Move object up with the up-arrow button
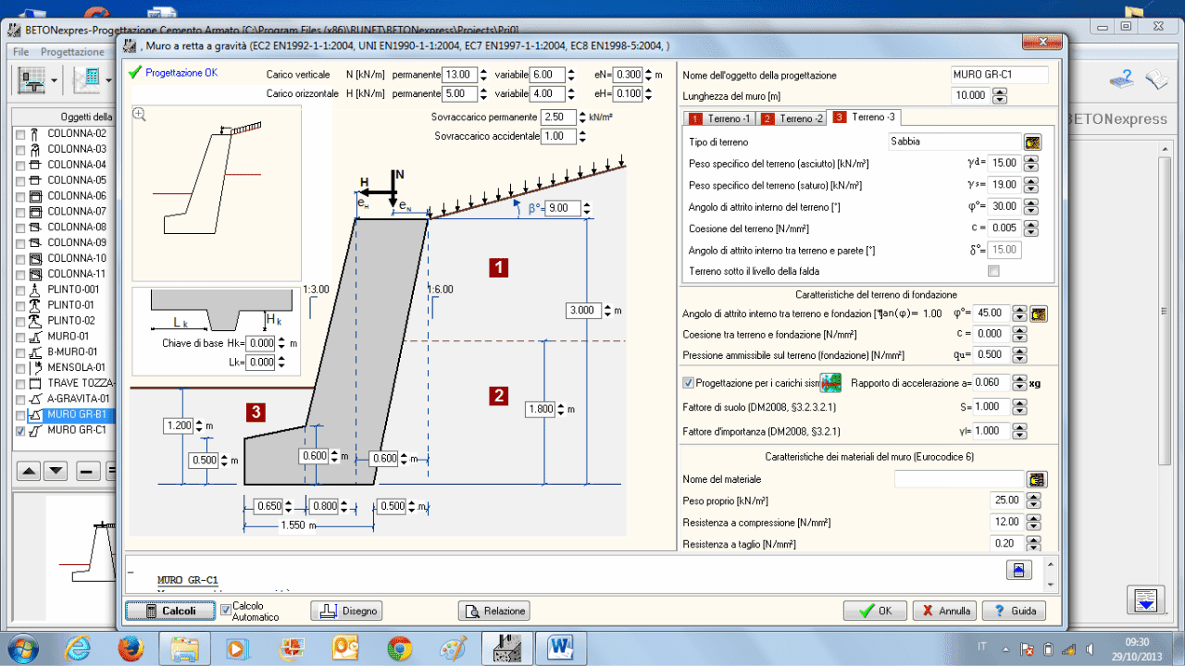This screenshot has width=1185, height=666. [30, 471]
